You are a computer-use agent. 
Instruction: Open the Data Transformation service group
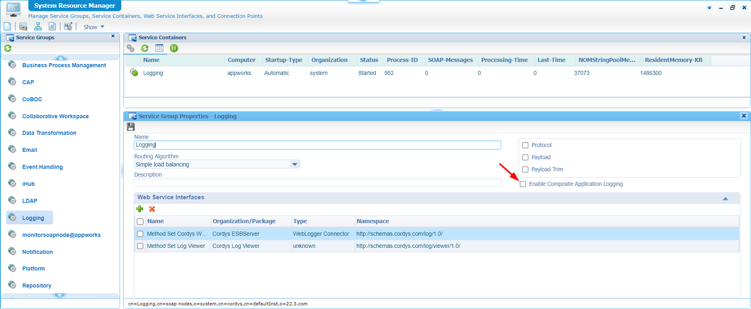tap(49, 133)
